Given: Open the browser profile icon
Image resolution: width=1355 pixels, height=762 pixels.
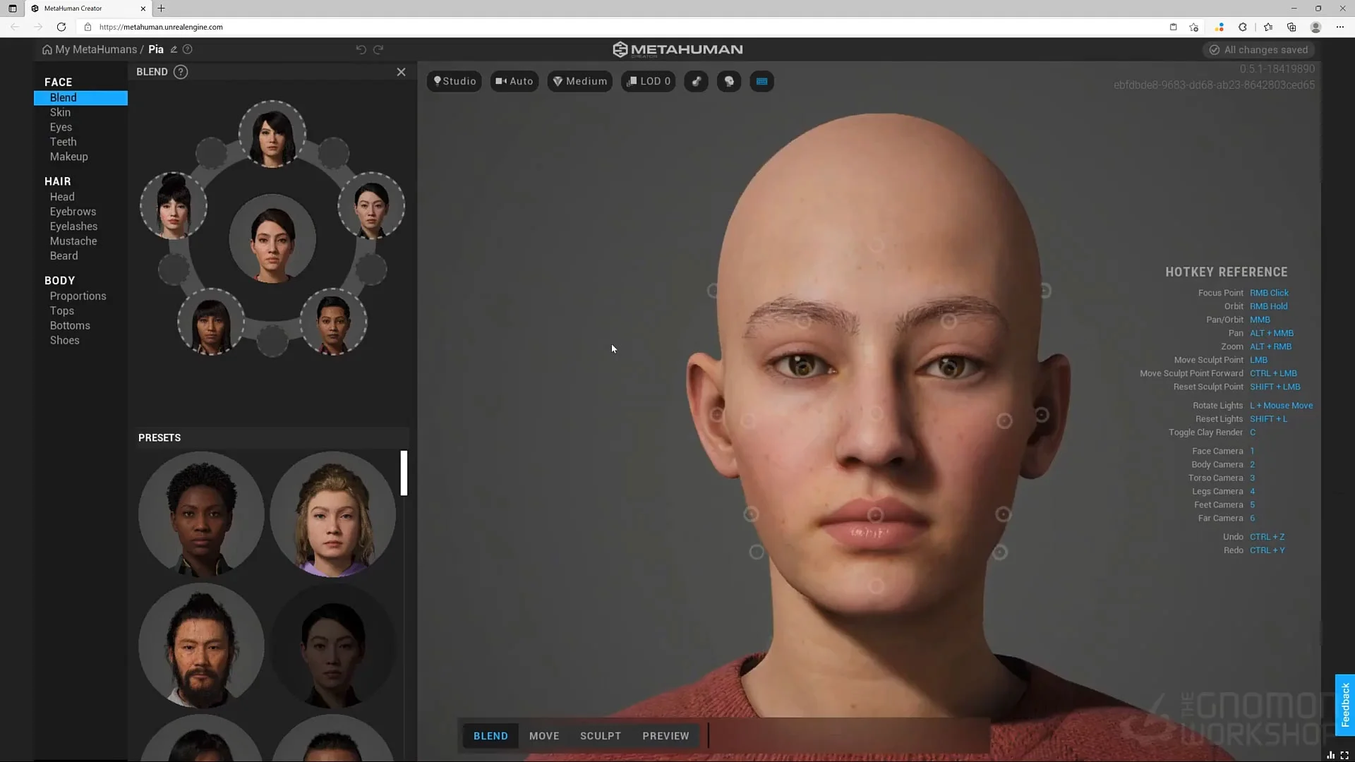Looking at the screenshot, I should tap(1315, 27).
